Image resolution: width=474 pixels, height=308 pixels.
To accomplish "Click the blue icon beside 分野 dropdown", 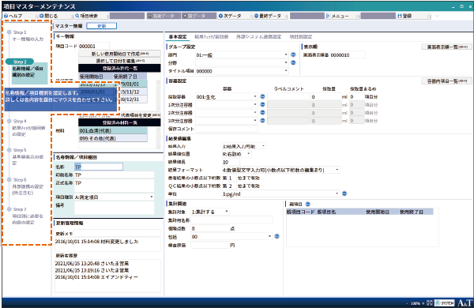I will pos(293,62).
